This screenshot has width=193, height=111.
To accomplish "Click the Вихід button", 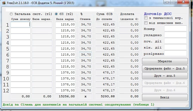I will tap(165, 97).
